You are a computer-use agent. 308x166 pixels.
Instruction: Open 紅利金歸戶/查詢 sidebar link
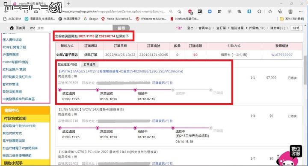pos(14,70)
